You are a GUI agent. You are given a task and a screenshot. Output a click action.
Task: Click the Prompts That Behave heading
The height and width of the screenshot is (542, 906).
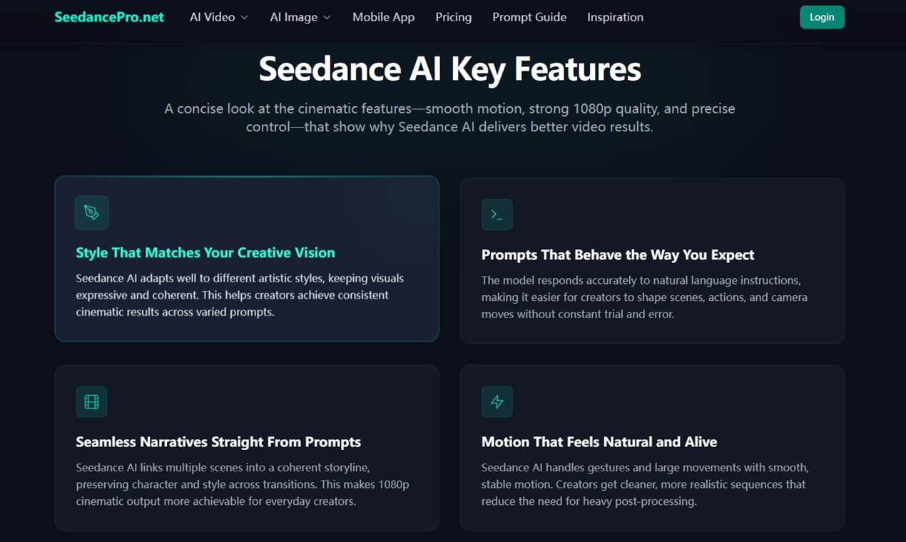click(x=618, y=255)
